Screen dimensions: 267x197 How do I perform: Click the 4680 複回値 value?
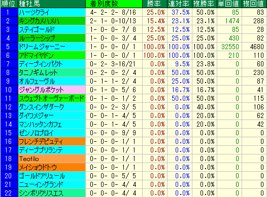click(x=257, y=47)
